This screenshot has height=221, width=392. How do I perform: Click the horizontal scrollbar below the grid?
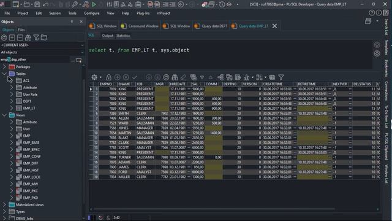pos(214,209)
